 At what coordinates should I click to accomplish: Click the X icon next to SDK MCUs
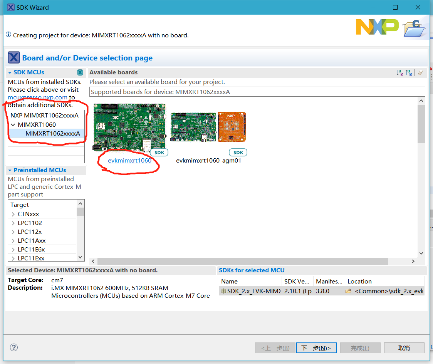pos(80,72)
